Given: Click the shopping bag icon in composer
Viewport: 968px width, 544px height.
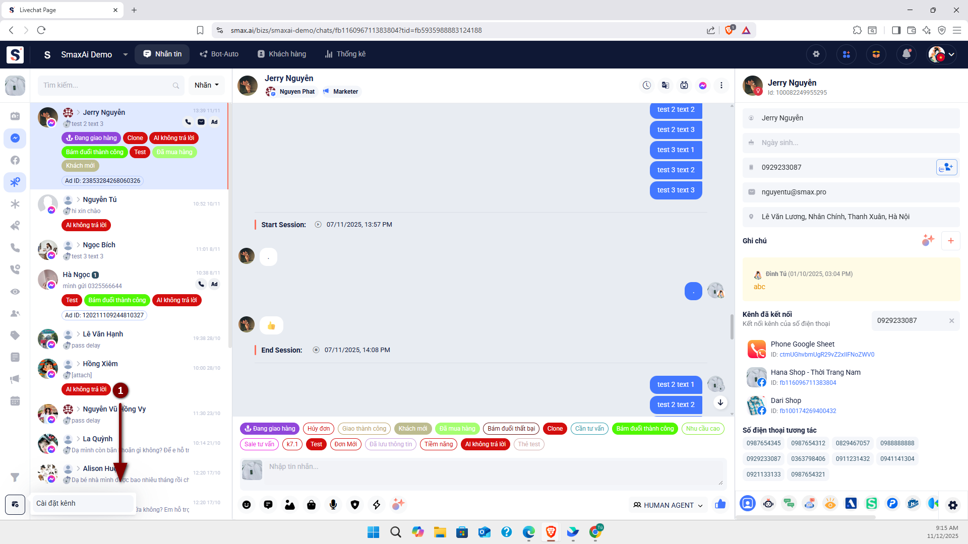Looking at the screenshot, I should (312, 505).
